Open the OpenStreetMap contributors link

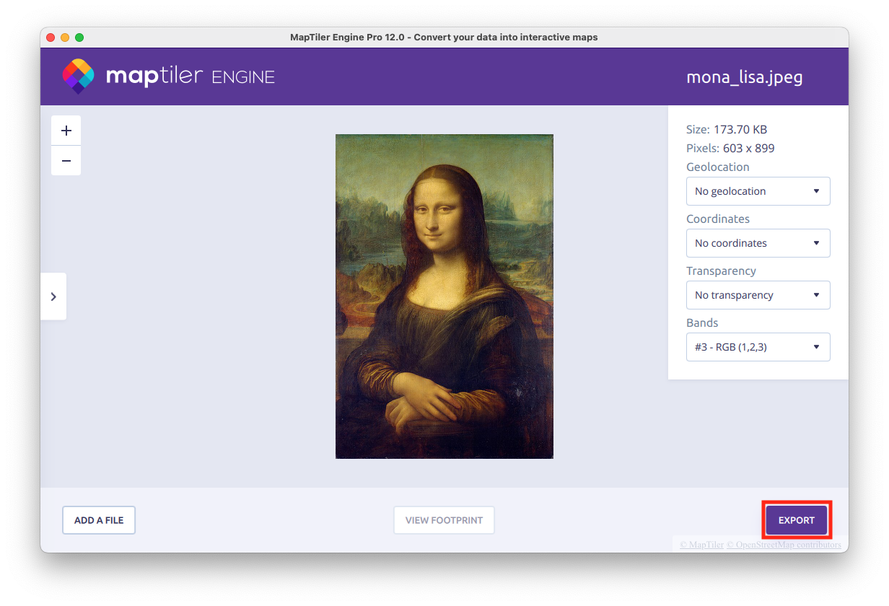(784, 545)
